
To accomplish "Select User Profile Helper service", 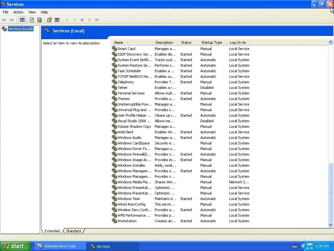I will click(181, 115).
